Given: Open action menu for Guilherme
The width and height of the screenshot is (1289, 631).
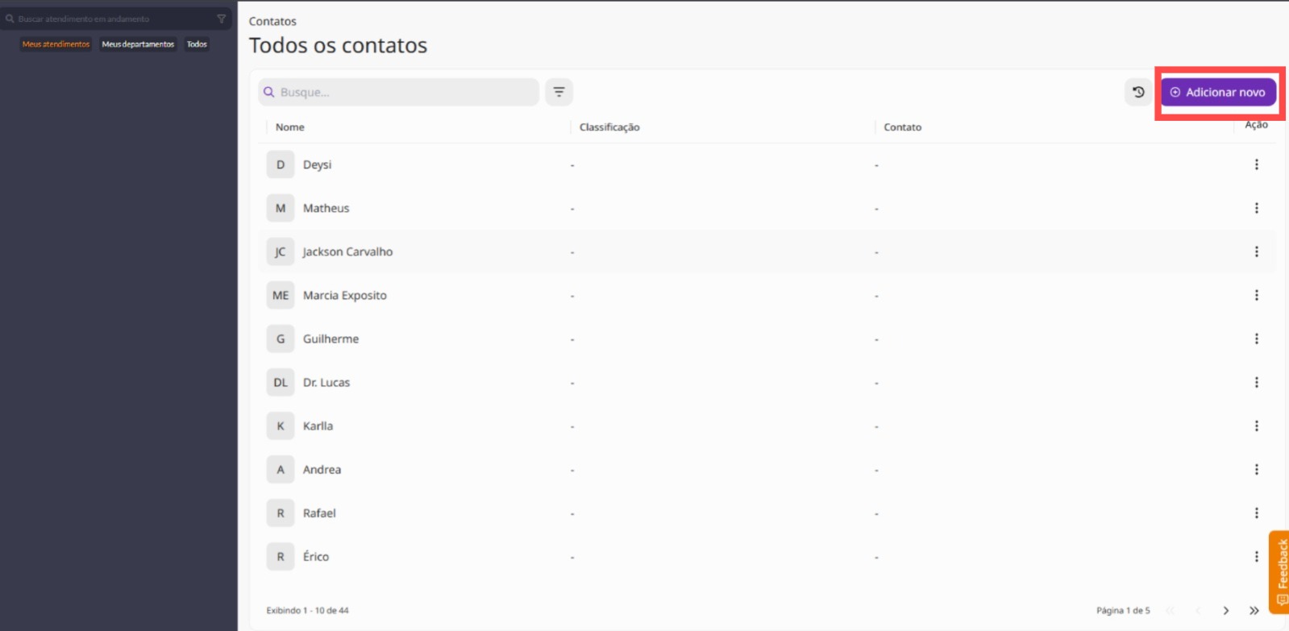Looking at the screenshot, I should (x=1256, y=338).
